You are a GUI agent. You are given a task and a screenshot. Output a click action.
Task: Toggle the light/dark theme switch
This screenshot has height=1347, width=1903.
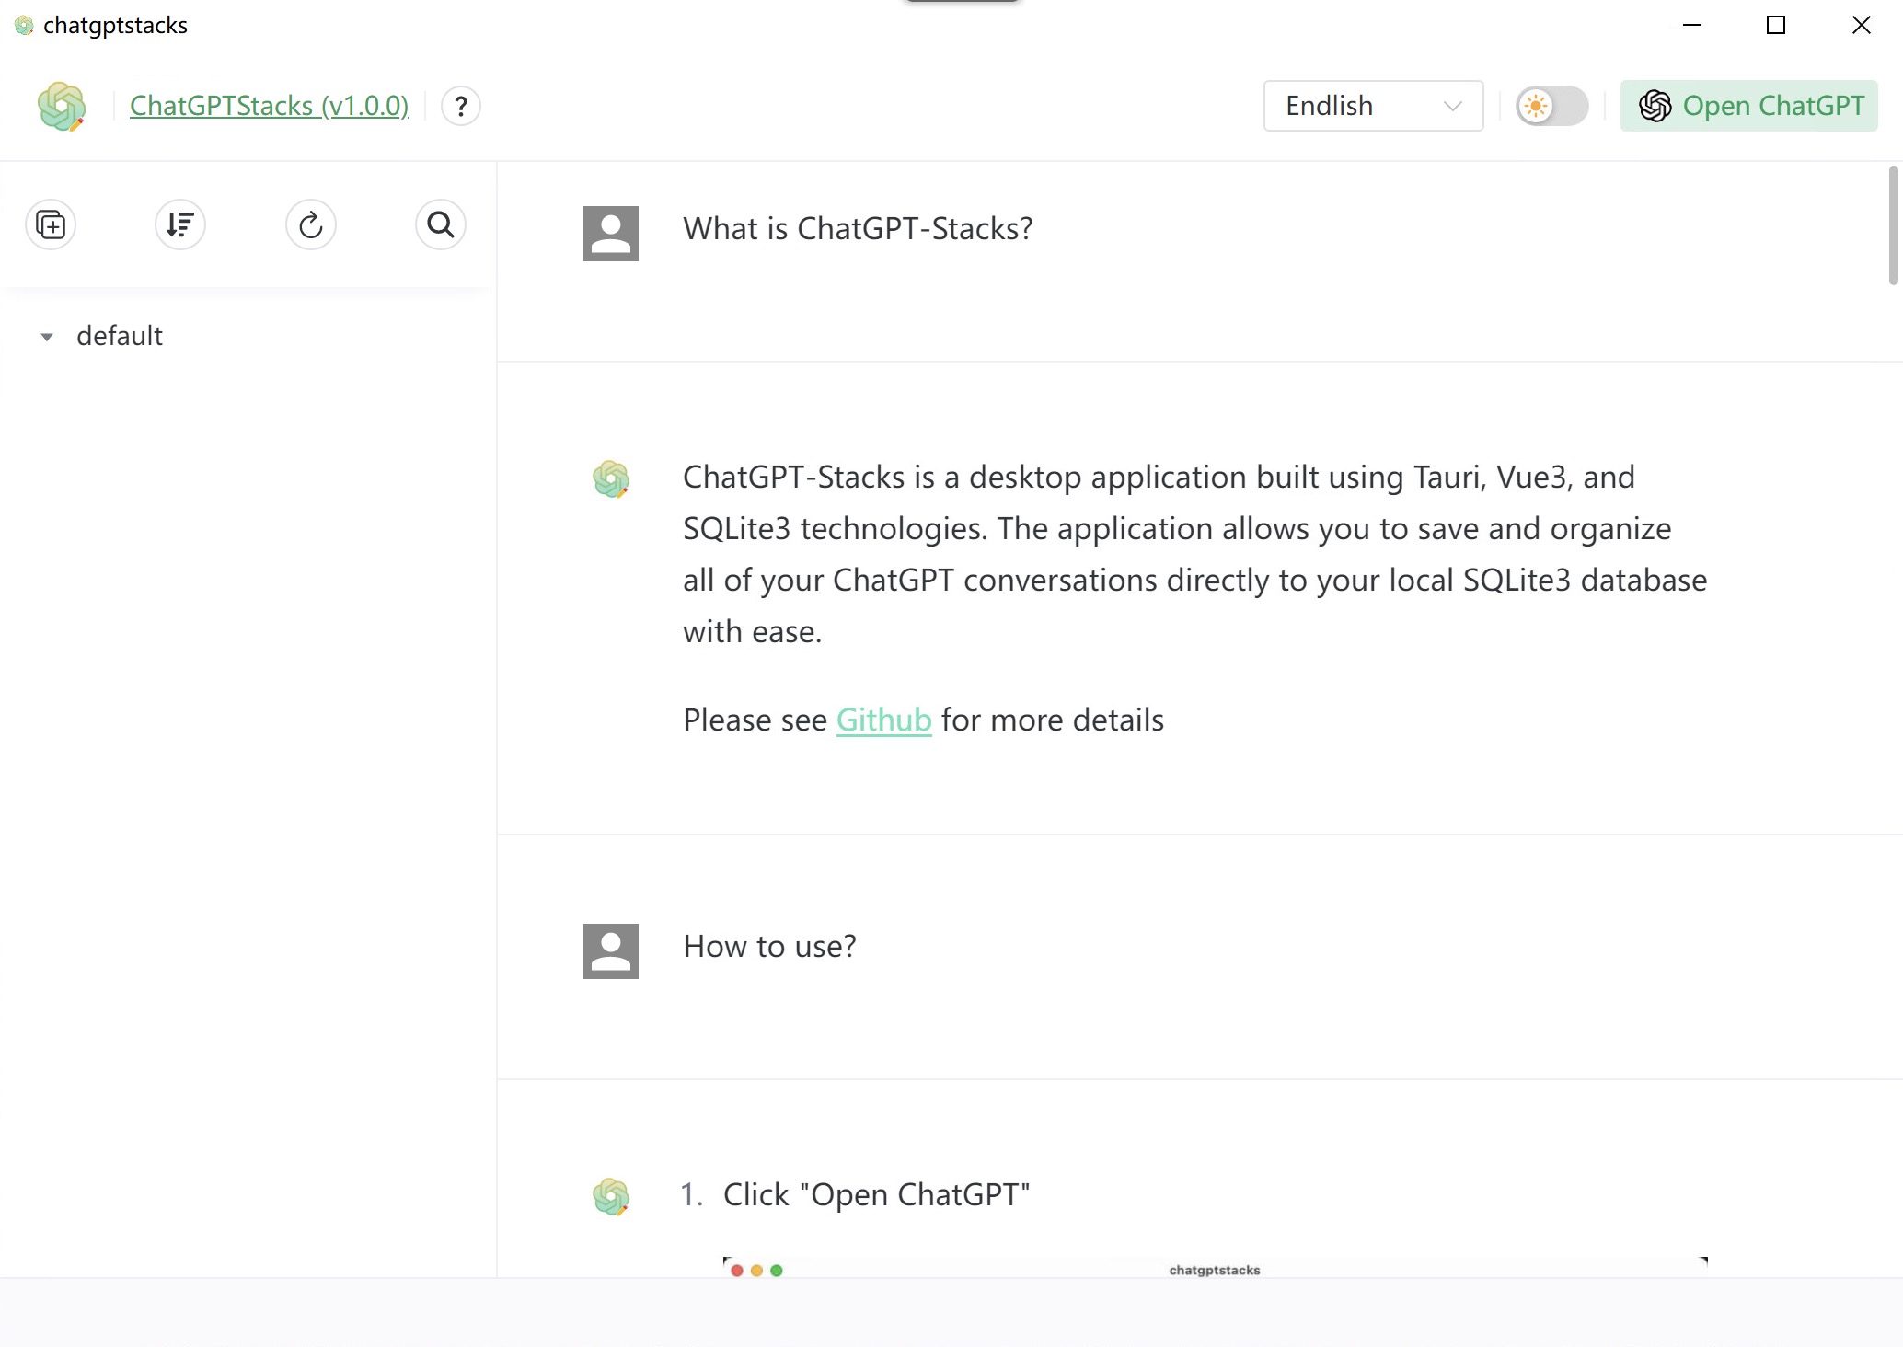1552,106
